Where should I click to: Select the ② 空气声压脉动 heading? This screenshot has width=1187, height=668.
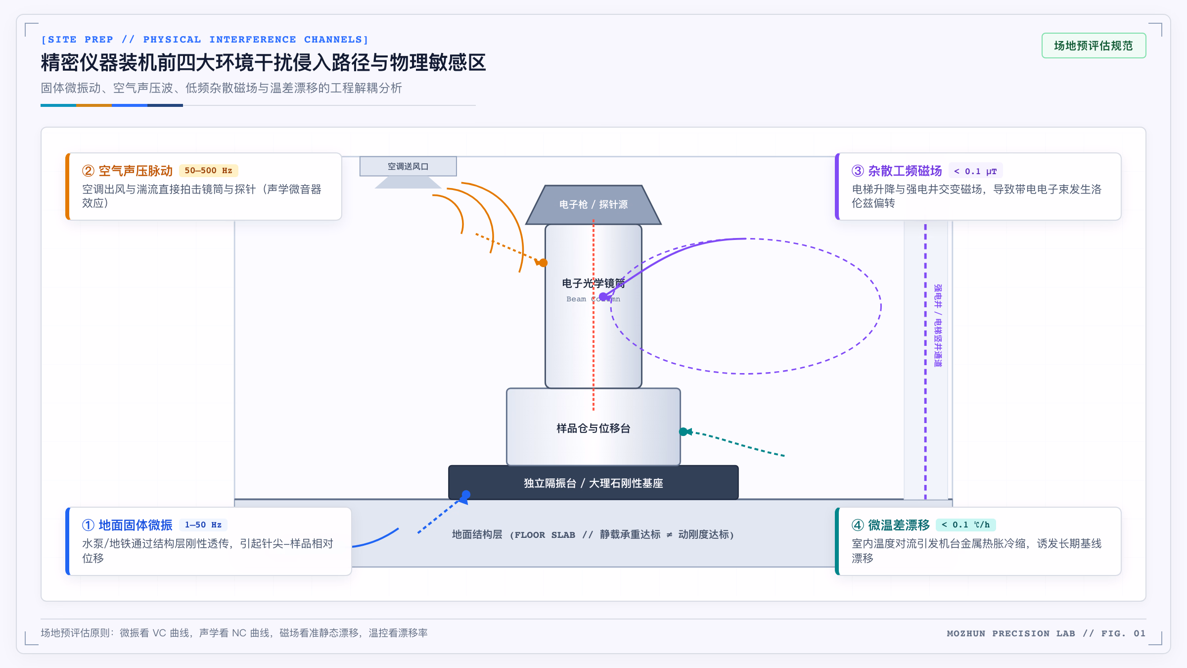128,171
